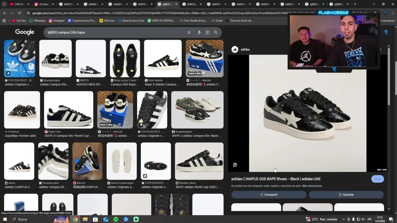Viewport: 397px width, 223px height.
Task: Open the Instagram bookmark
Action: 56,21
